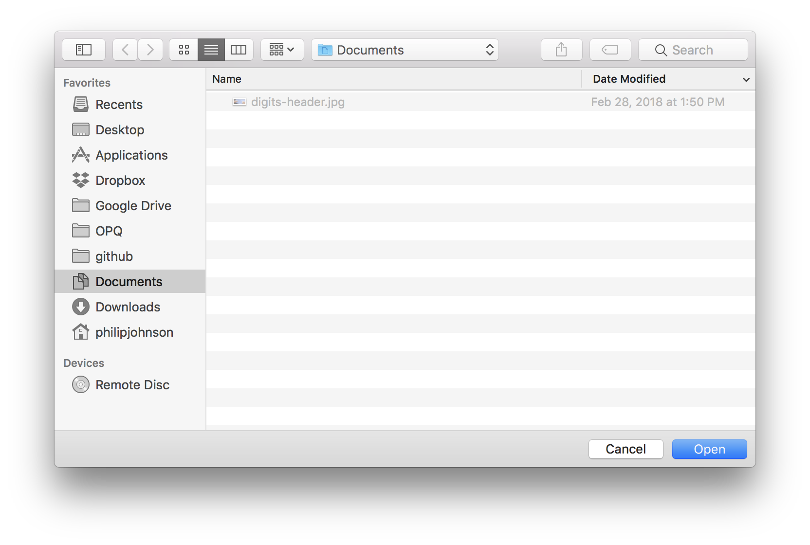Toggle the sidebar visibility button

(84, 50)
